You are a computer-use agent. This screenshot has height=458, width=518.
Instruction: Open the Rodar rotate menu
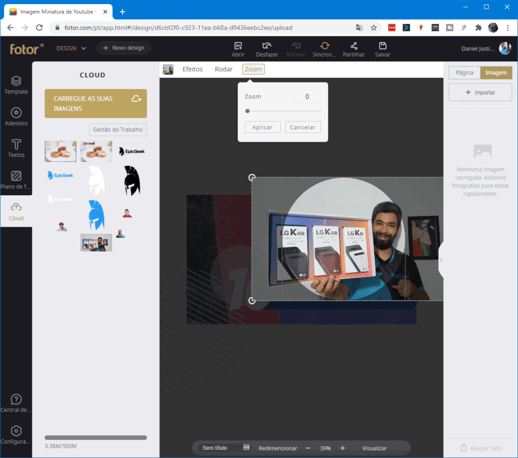coord(224,69)
